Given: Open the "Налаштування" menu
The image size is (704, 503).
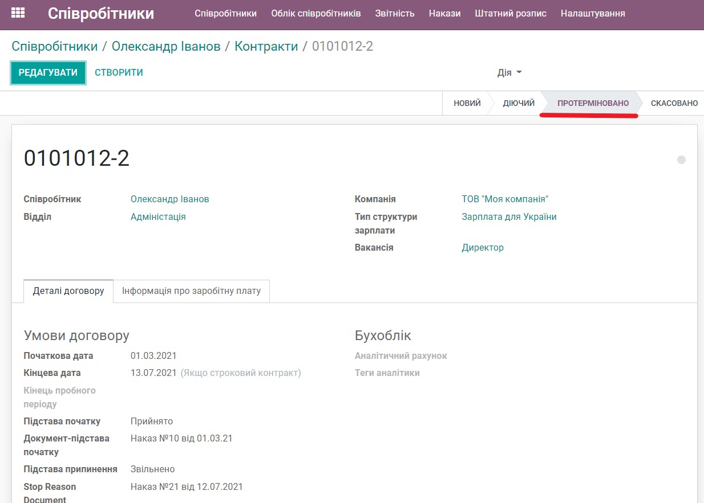Looking at the screenshot, I should point(593,13).
